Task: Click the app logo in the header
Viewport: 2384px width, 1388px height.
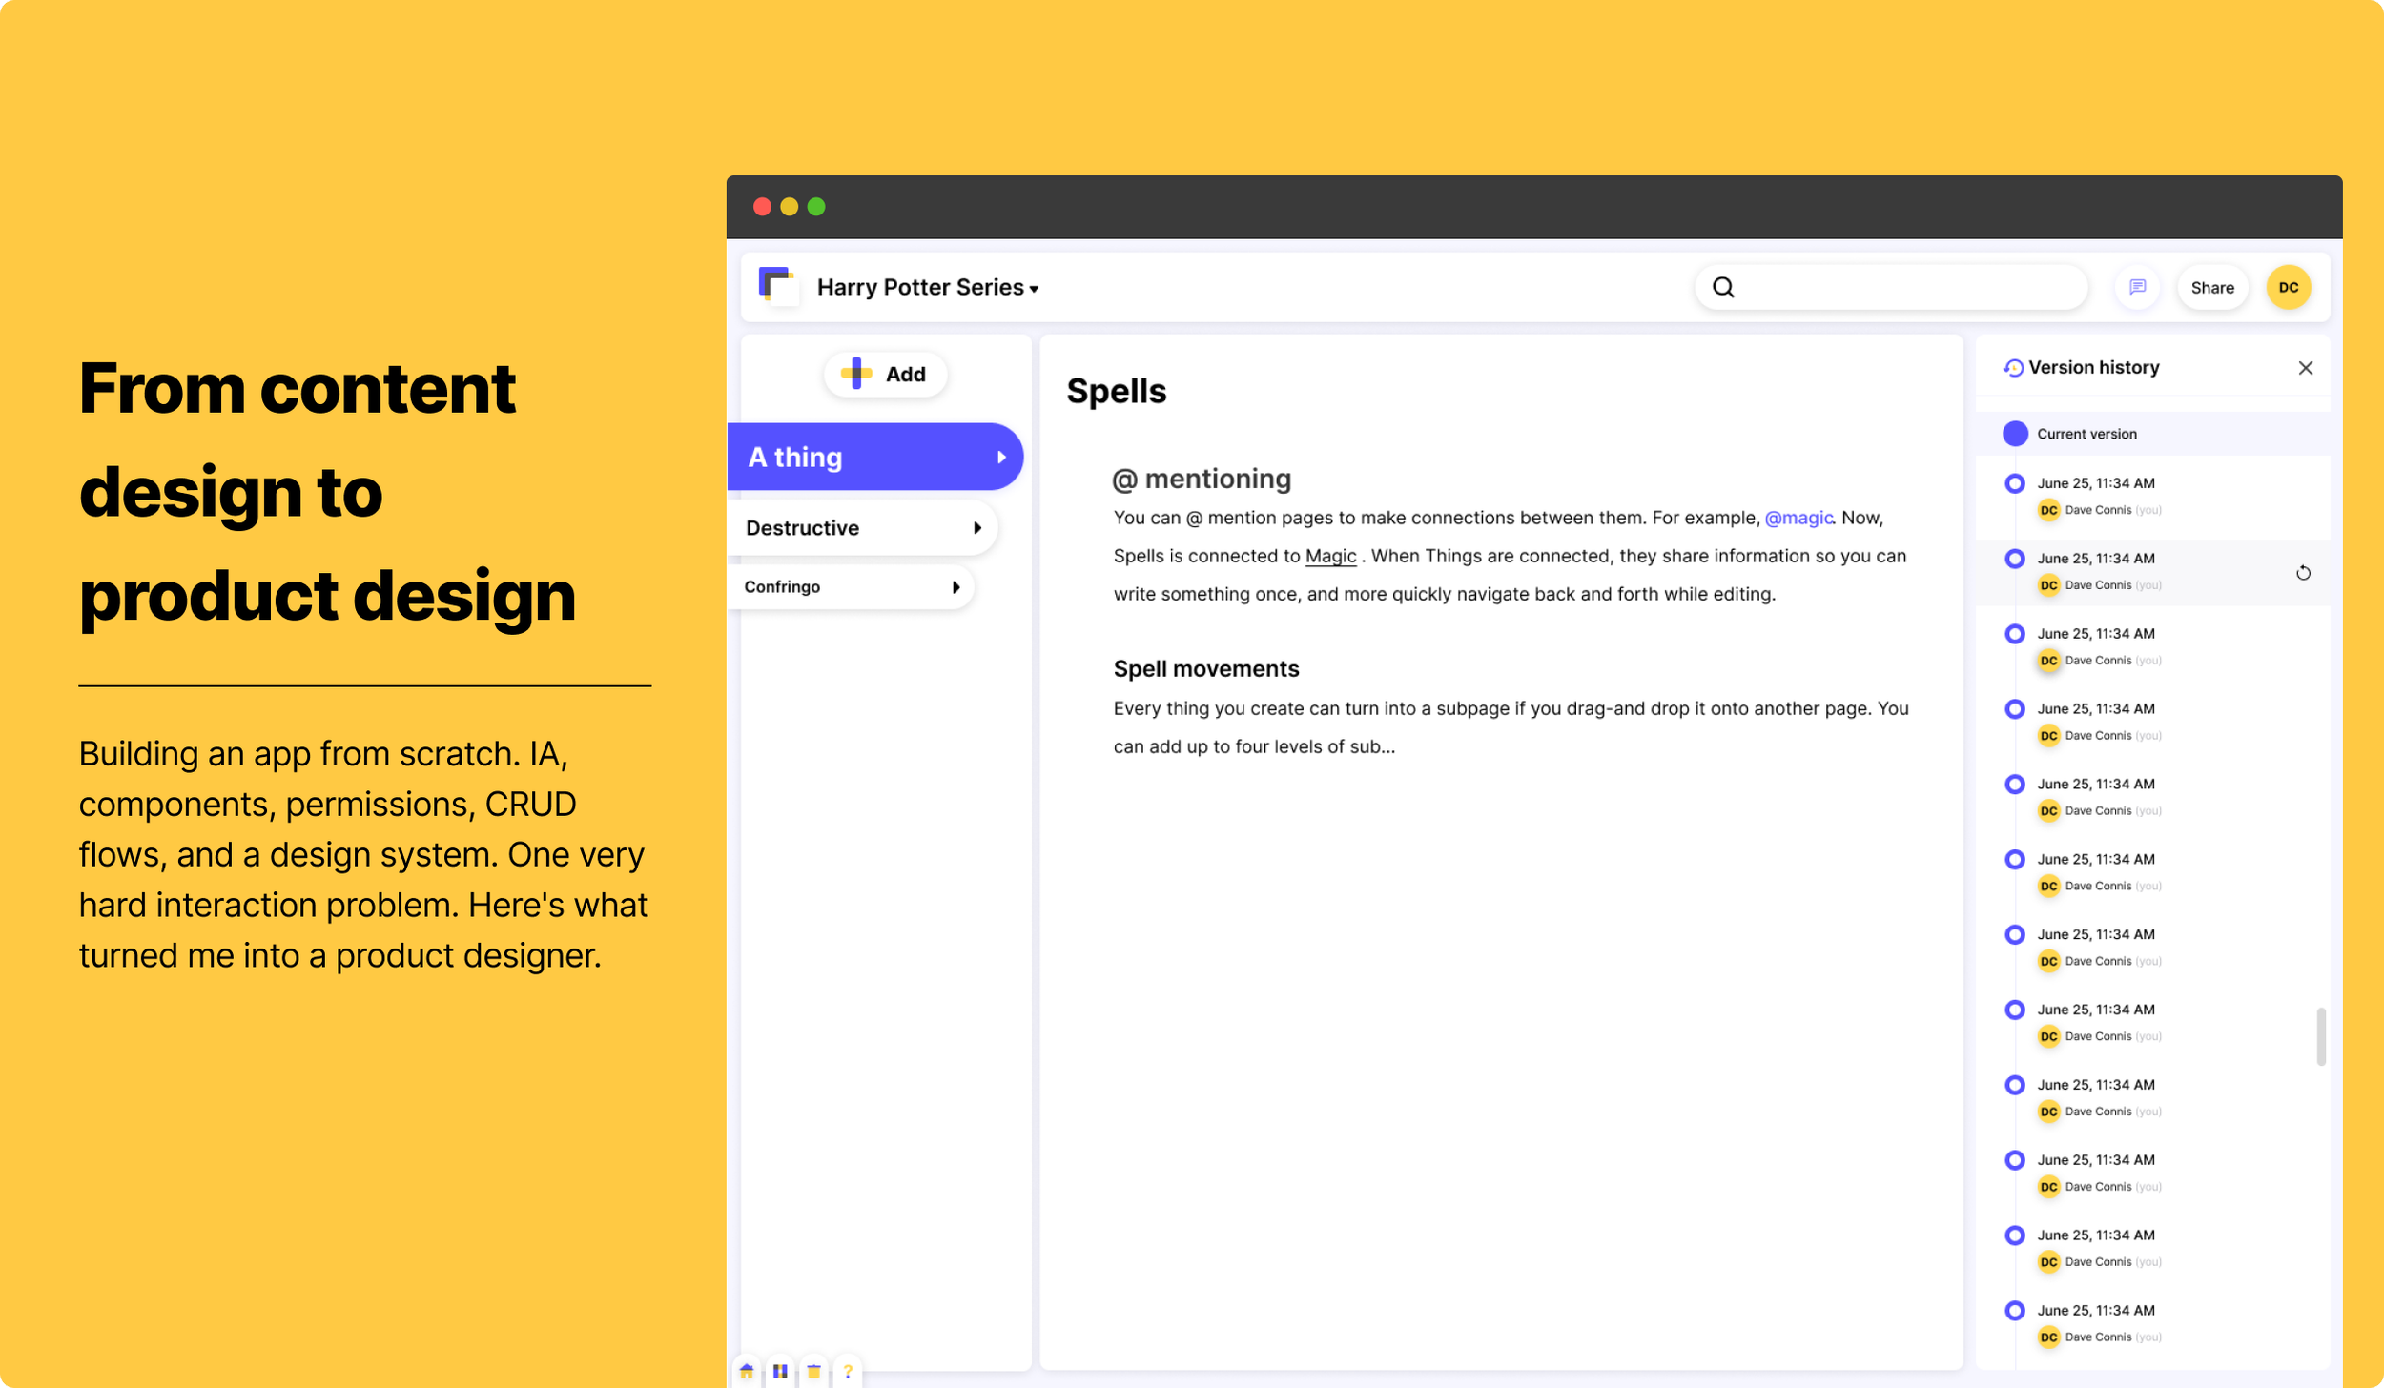Action: pyautogui.click(x=775, y=286)
